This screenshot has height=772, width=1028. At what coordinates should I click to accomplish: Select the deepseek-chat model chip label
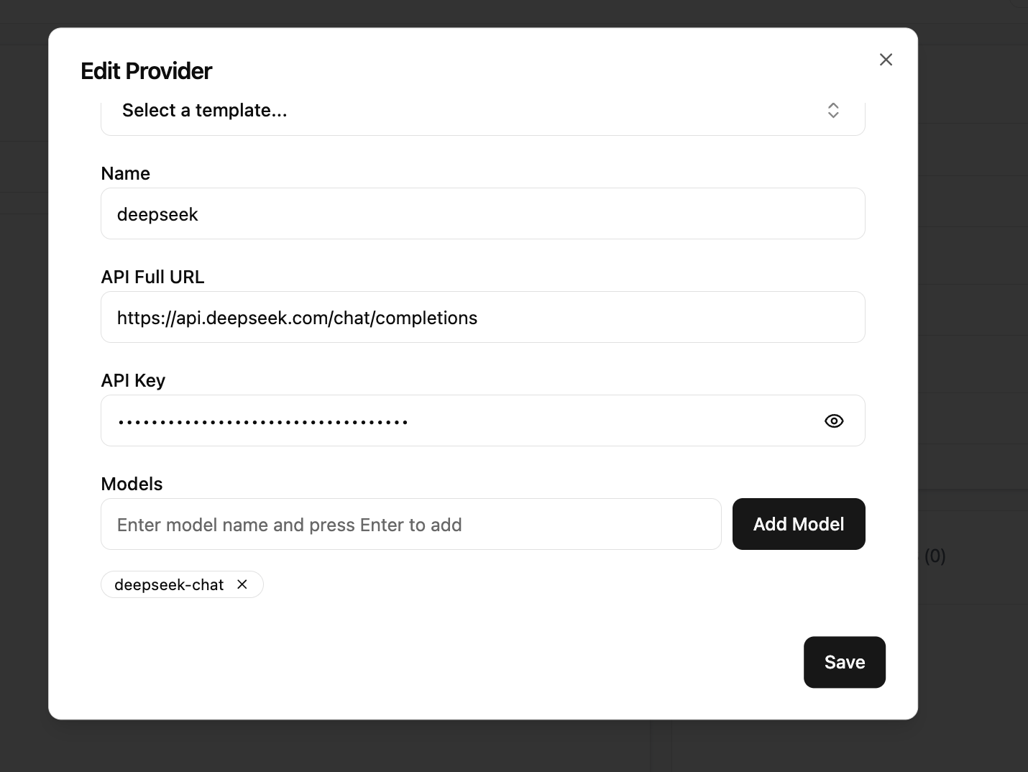tap(169, 585)
